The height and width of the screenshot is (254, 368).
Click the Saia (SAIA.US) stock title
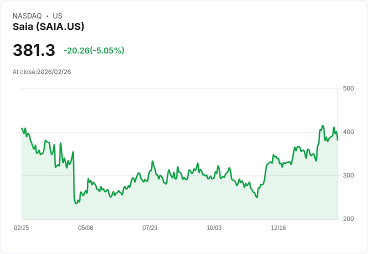pyautogui.click(x=48, y=27)
